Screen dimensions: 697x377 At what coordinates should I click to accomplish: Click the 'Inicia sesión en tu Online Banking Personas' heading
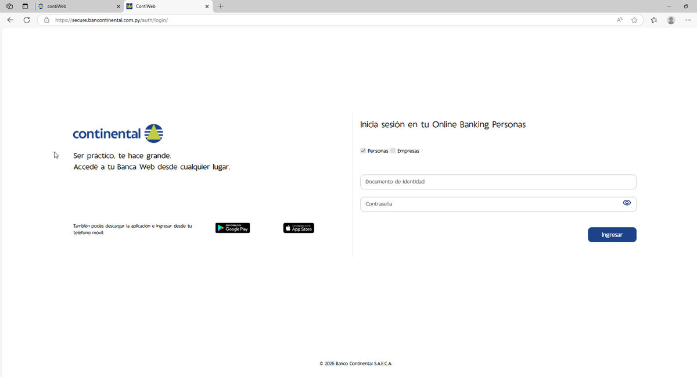[443, 124]
